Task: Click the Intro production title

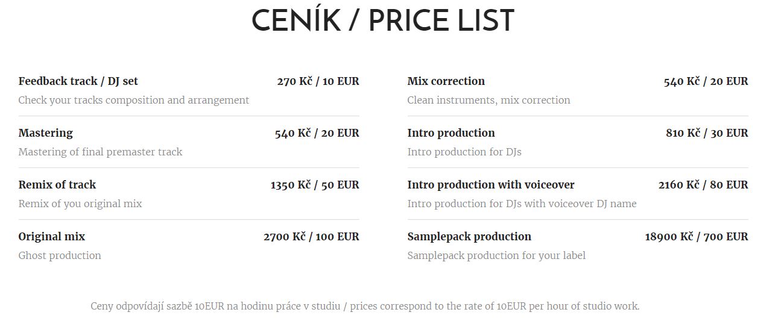Action: [451, 133]
